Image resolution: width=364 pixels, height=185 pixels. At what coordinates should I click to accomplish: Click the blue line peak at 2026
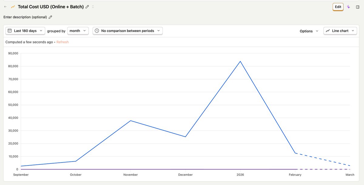240,61
